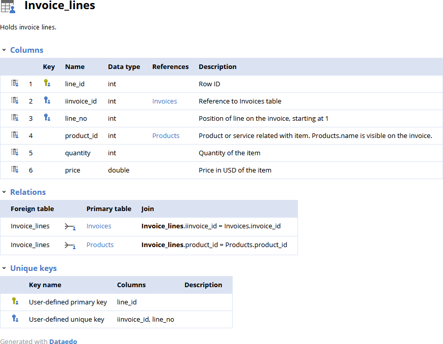The width and height of the screenshot is (443, 344).
Task: Visit the Dataedo link in the footer
Action: [x=63, y=341]
